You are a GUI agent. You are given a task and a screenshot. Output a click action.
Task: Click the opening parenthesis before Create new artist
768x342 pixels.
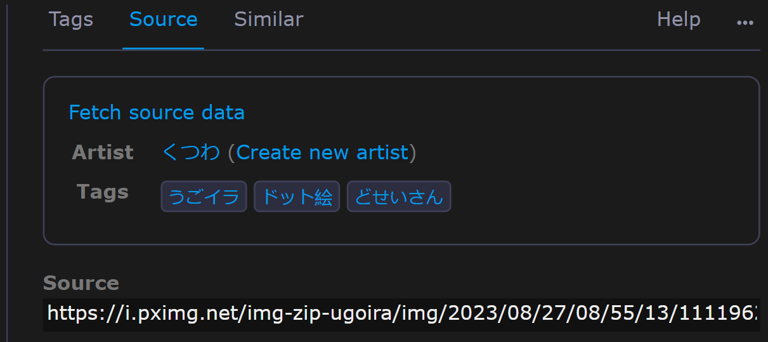tap(231, 153)
